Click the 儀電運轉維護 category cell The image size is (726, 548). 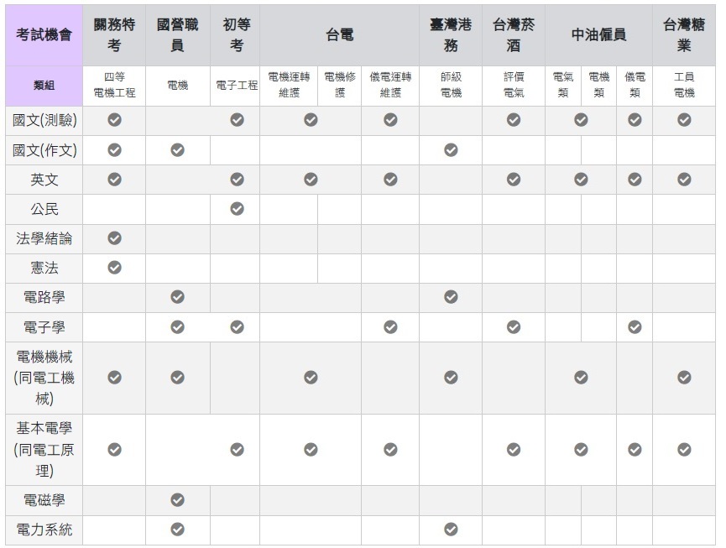pos(390,86)
